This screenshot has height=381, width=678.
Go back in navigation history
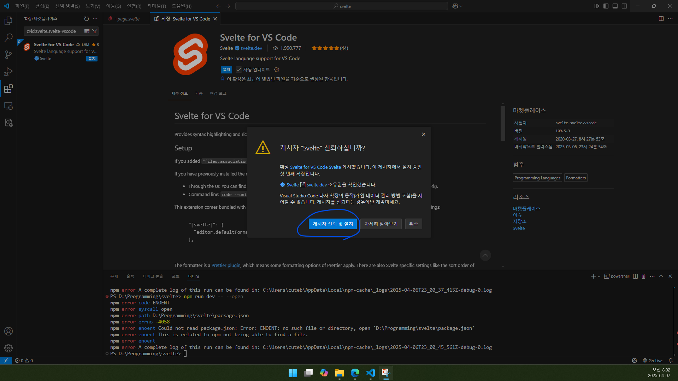(x=218, y=6)
